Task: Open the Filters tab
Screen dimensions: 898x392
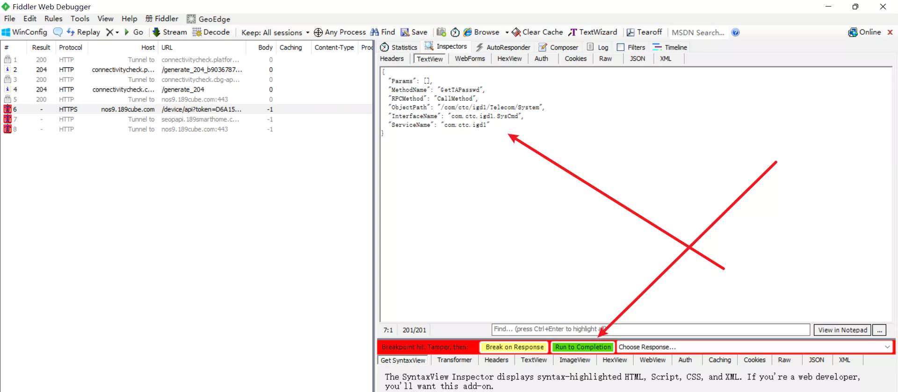Action: tap(631, 47)
